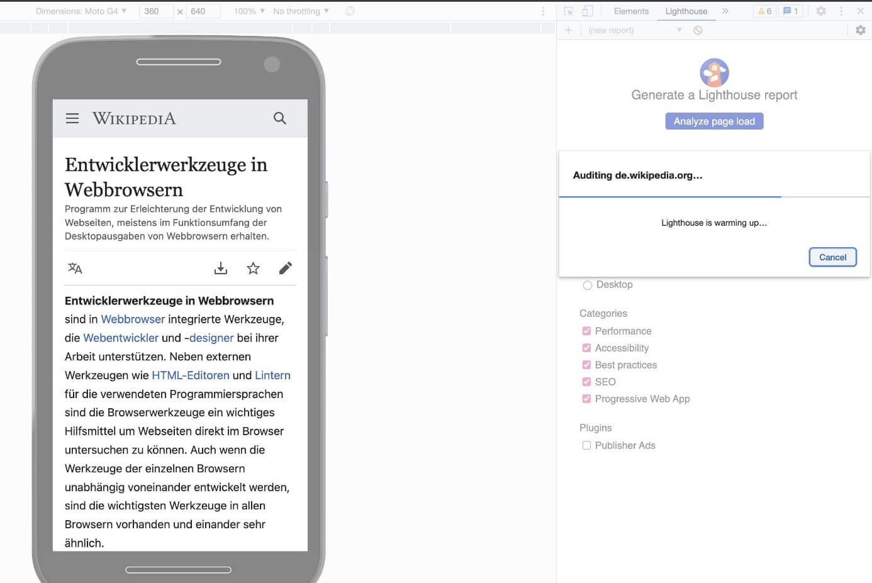Viewport: 872px width, 583px height.
Task: Click the viewport height field 640
Action: click(x=203, y=11)
